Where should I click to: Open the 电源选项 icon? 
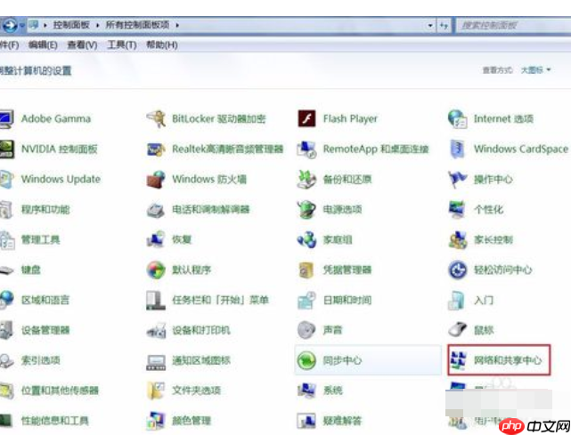[306, 210]
